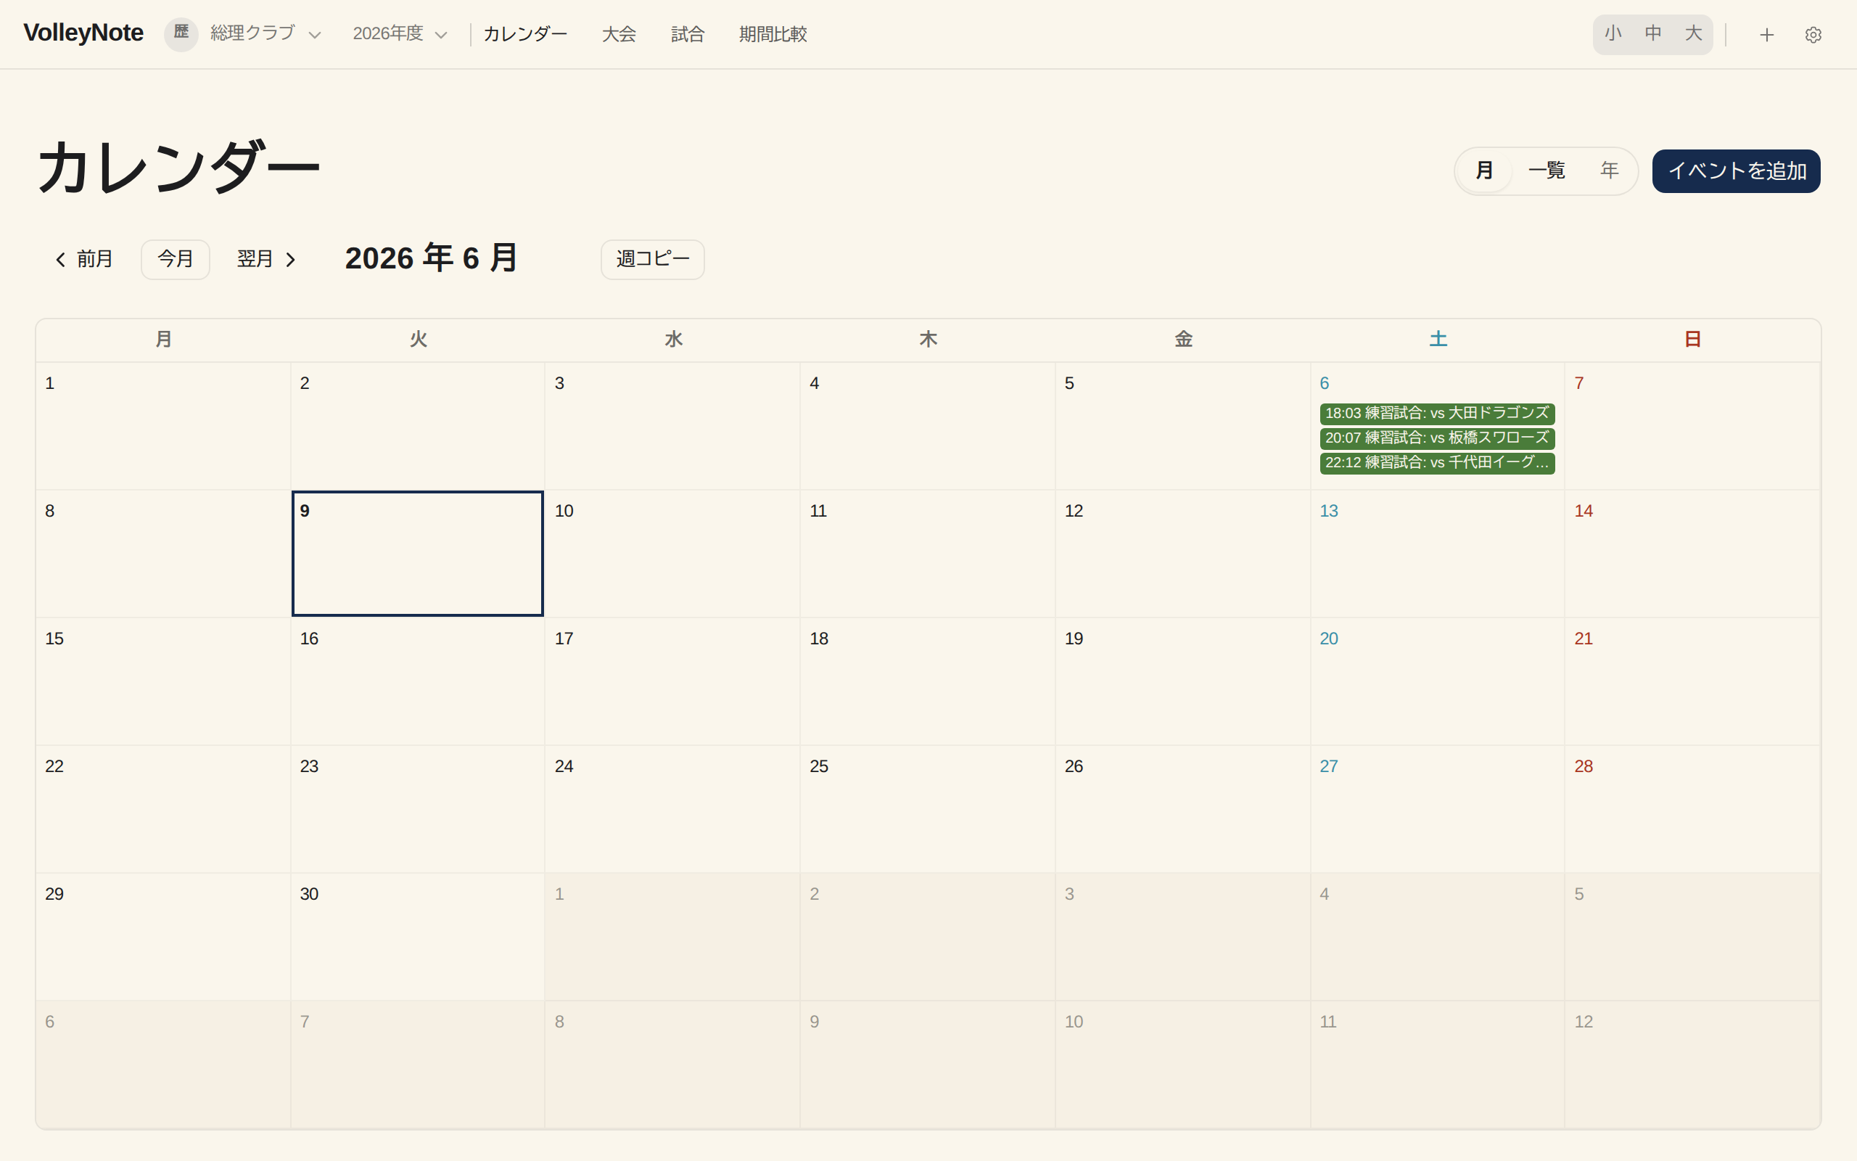Select June 15 day cell

pyautogui.click(x=163, y=681)
